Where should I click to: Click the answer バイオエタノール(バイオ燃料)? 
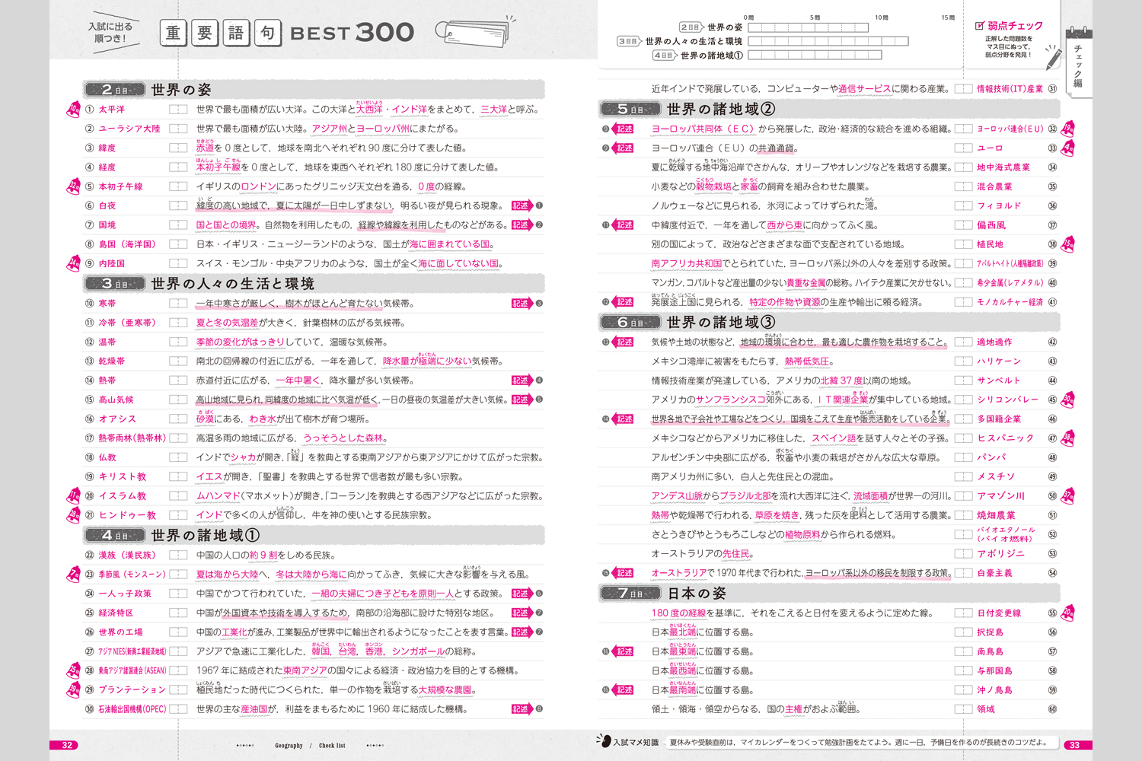click(x=1006, y=534)
